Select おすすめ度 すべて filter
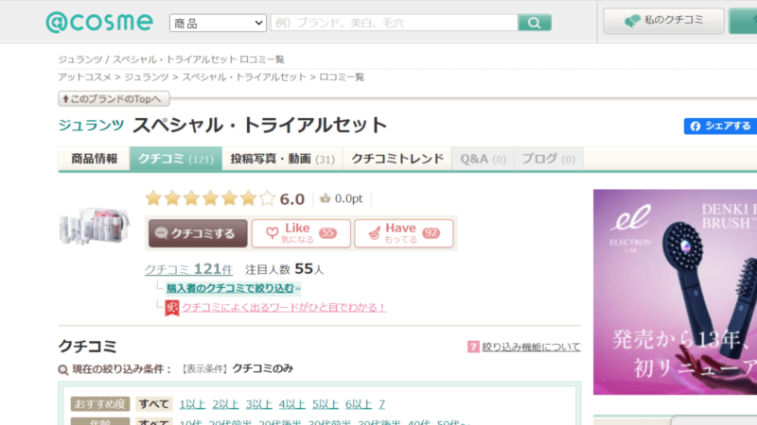The width and height of the screenshot is (757, 425). tap(153, 404)
